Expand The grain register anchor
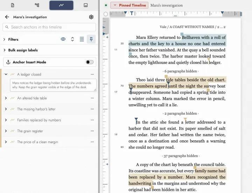This screenshot has height=193, width=252. [6, 131]
